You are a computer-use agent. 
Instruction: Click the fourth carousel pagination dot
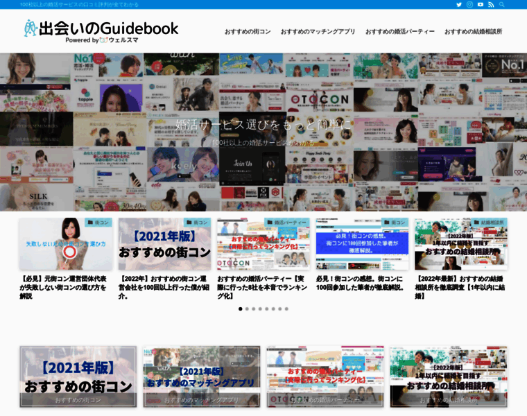point(260,309)
